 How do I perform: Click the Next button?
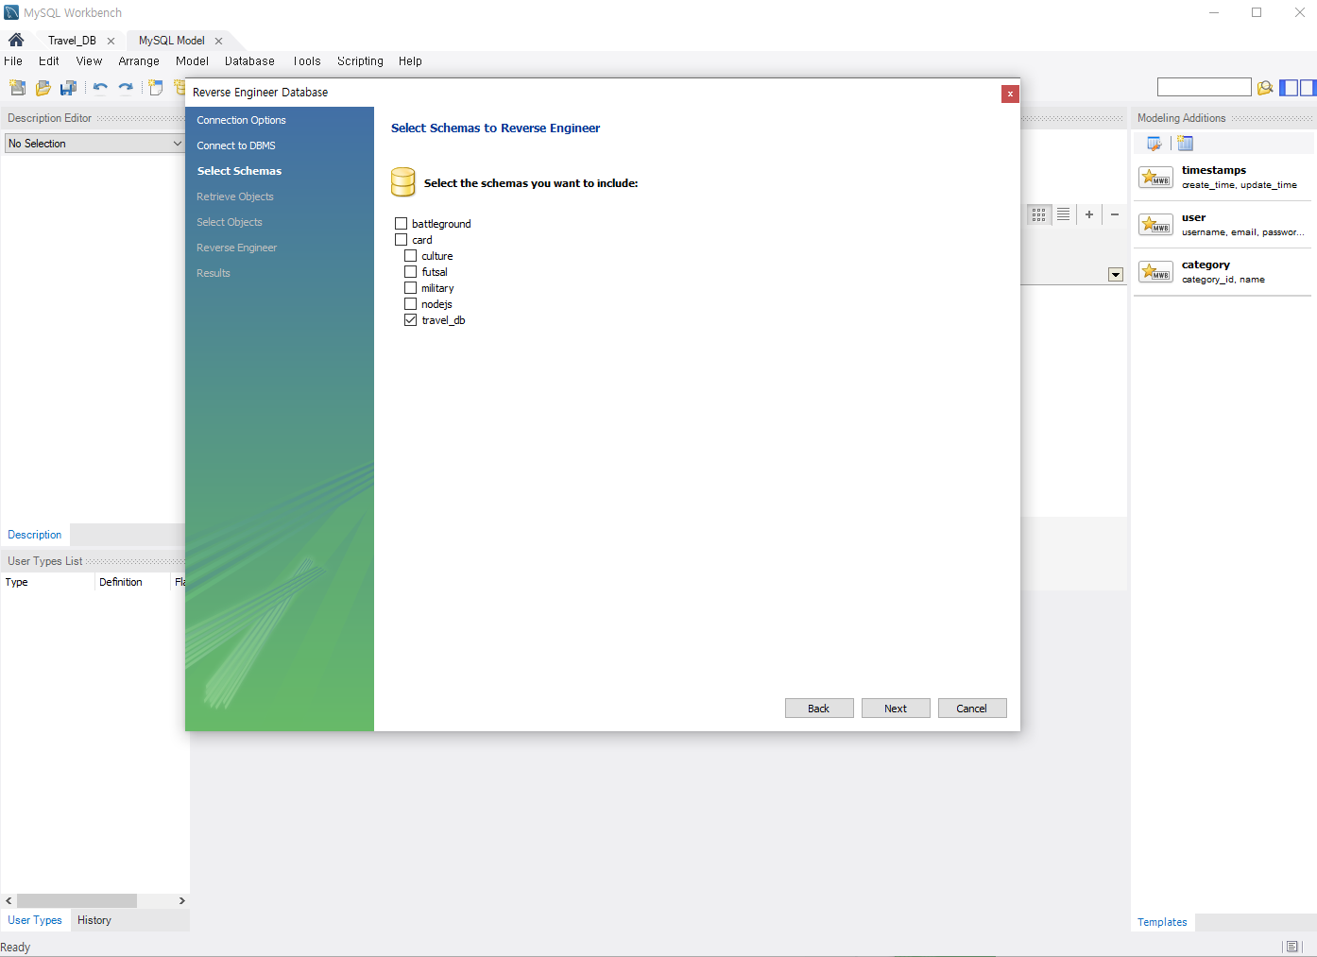pyautogui.click(x=896, y=709)
